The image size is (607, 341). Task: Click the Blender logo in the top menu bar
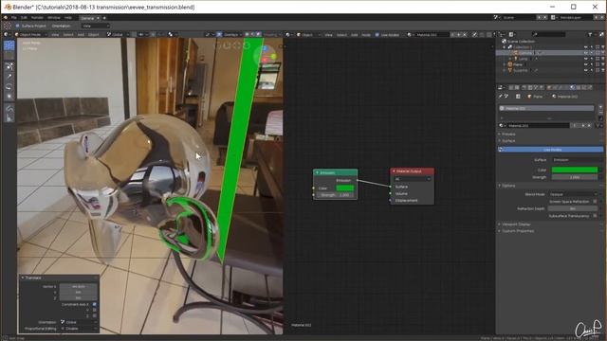point(6,18)
